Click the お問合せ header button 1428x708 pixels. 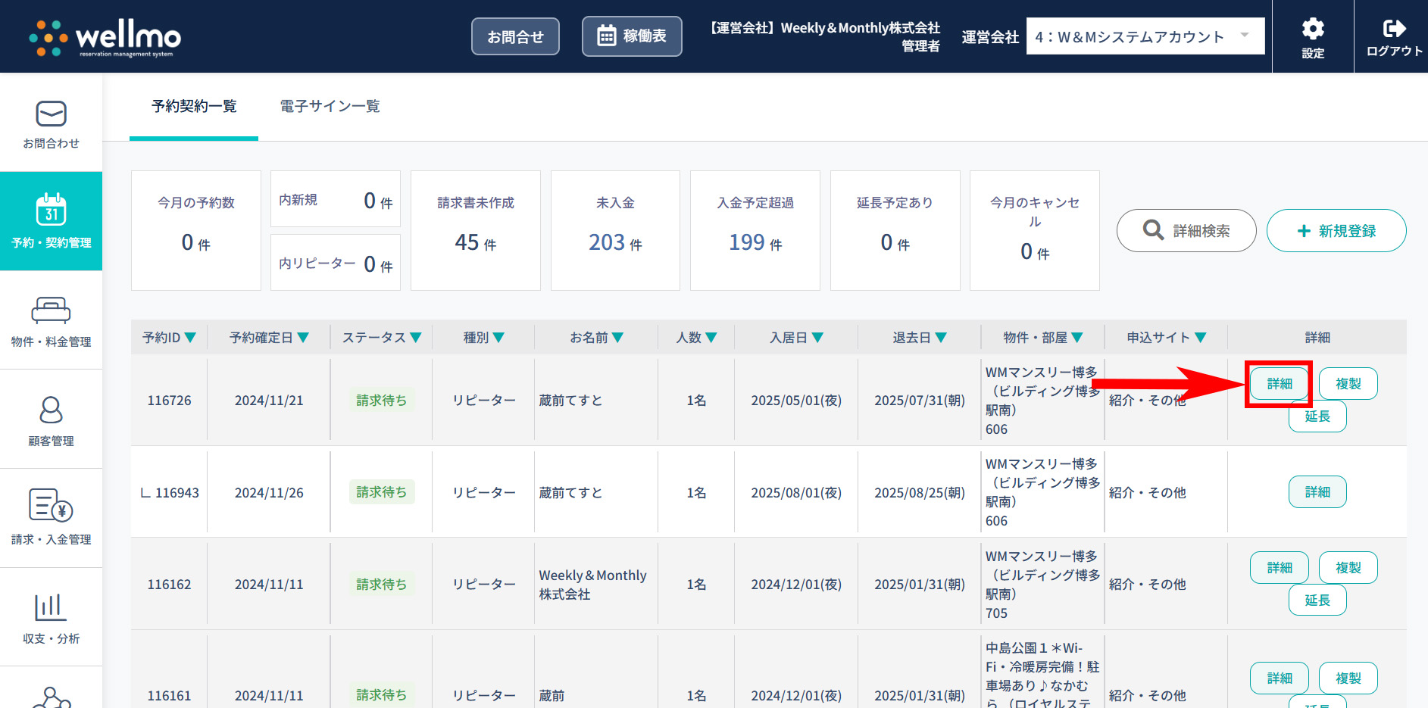[515, 36]
